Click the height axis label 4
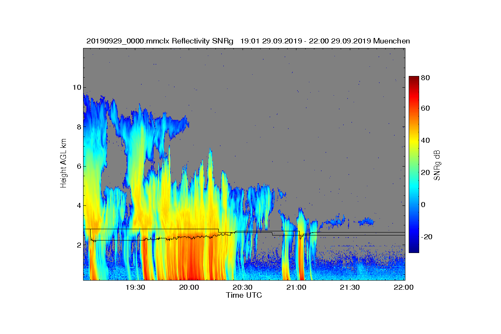Screen dimensions: 501x334 [x=78, y=205]
